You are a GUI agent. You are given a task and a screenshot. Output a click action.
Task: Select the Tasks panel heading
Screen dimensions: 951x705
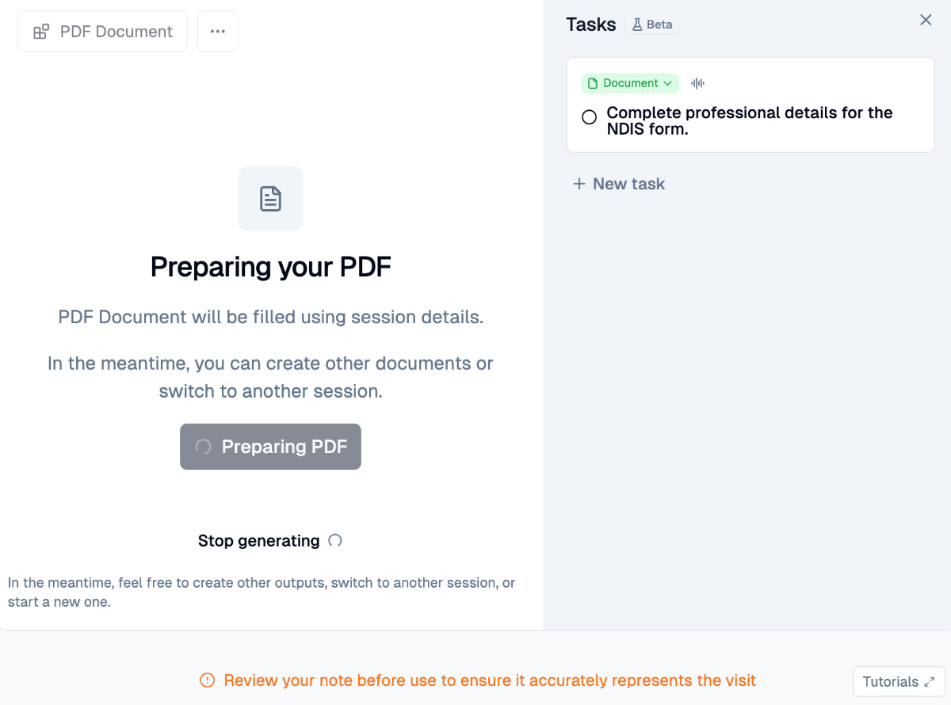coord(591,25)
